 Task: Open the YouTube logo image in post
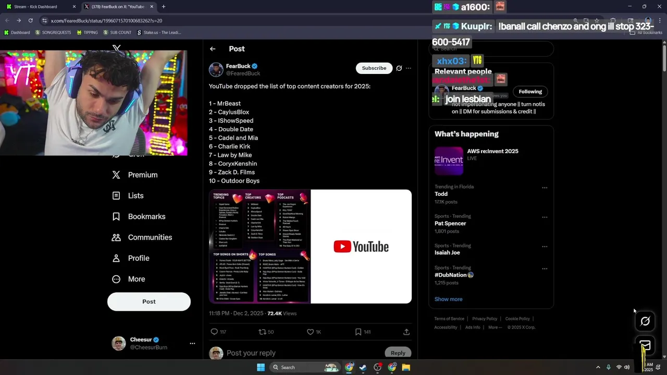coord(361,246)
